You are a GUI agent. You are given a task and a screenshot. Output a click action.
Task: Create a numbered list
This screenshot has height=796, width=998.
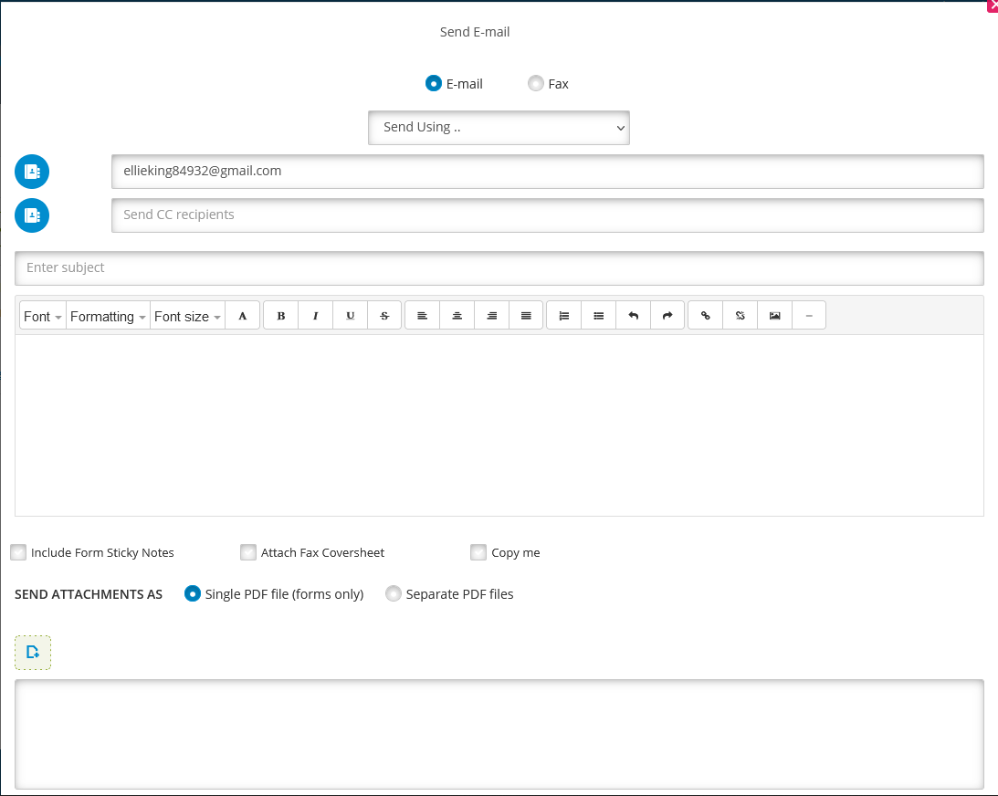563,314
